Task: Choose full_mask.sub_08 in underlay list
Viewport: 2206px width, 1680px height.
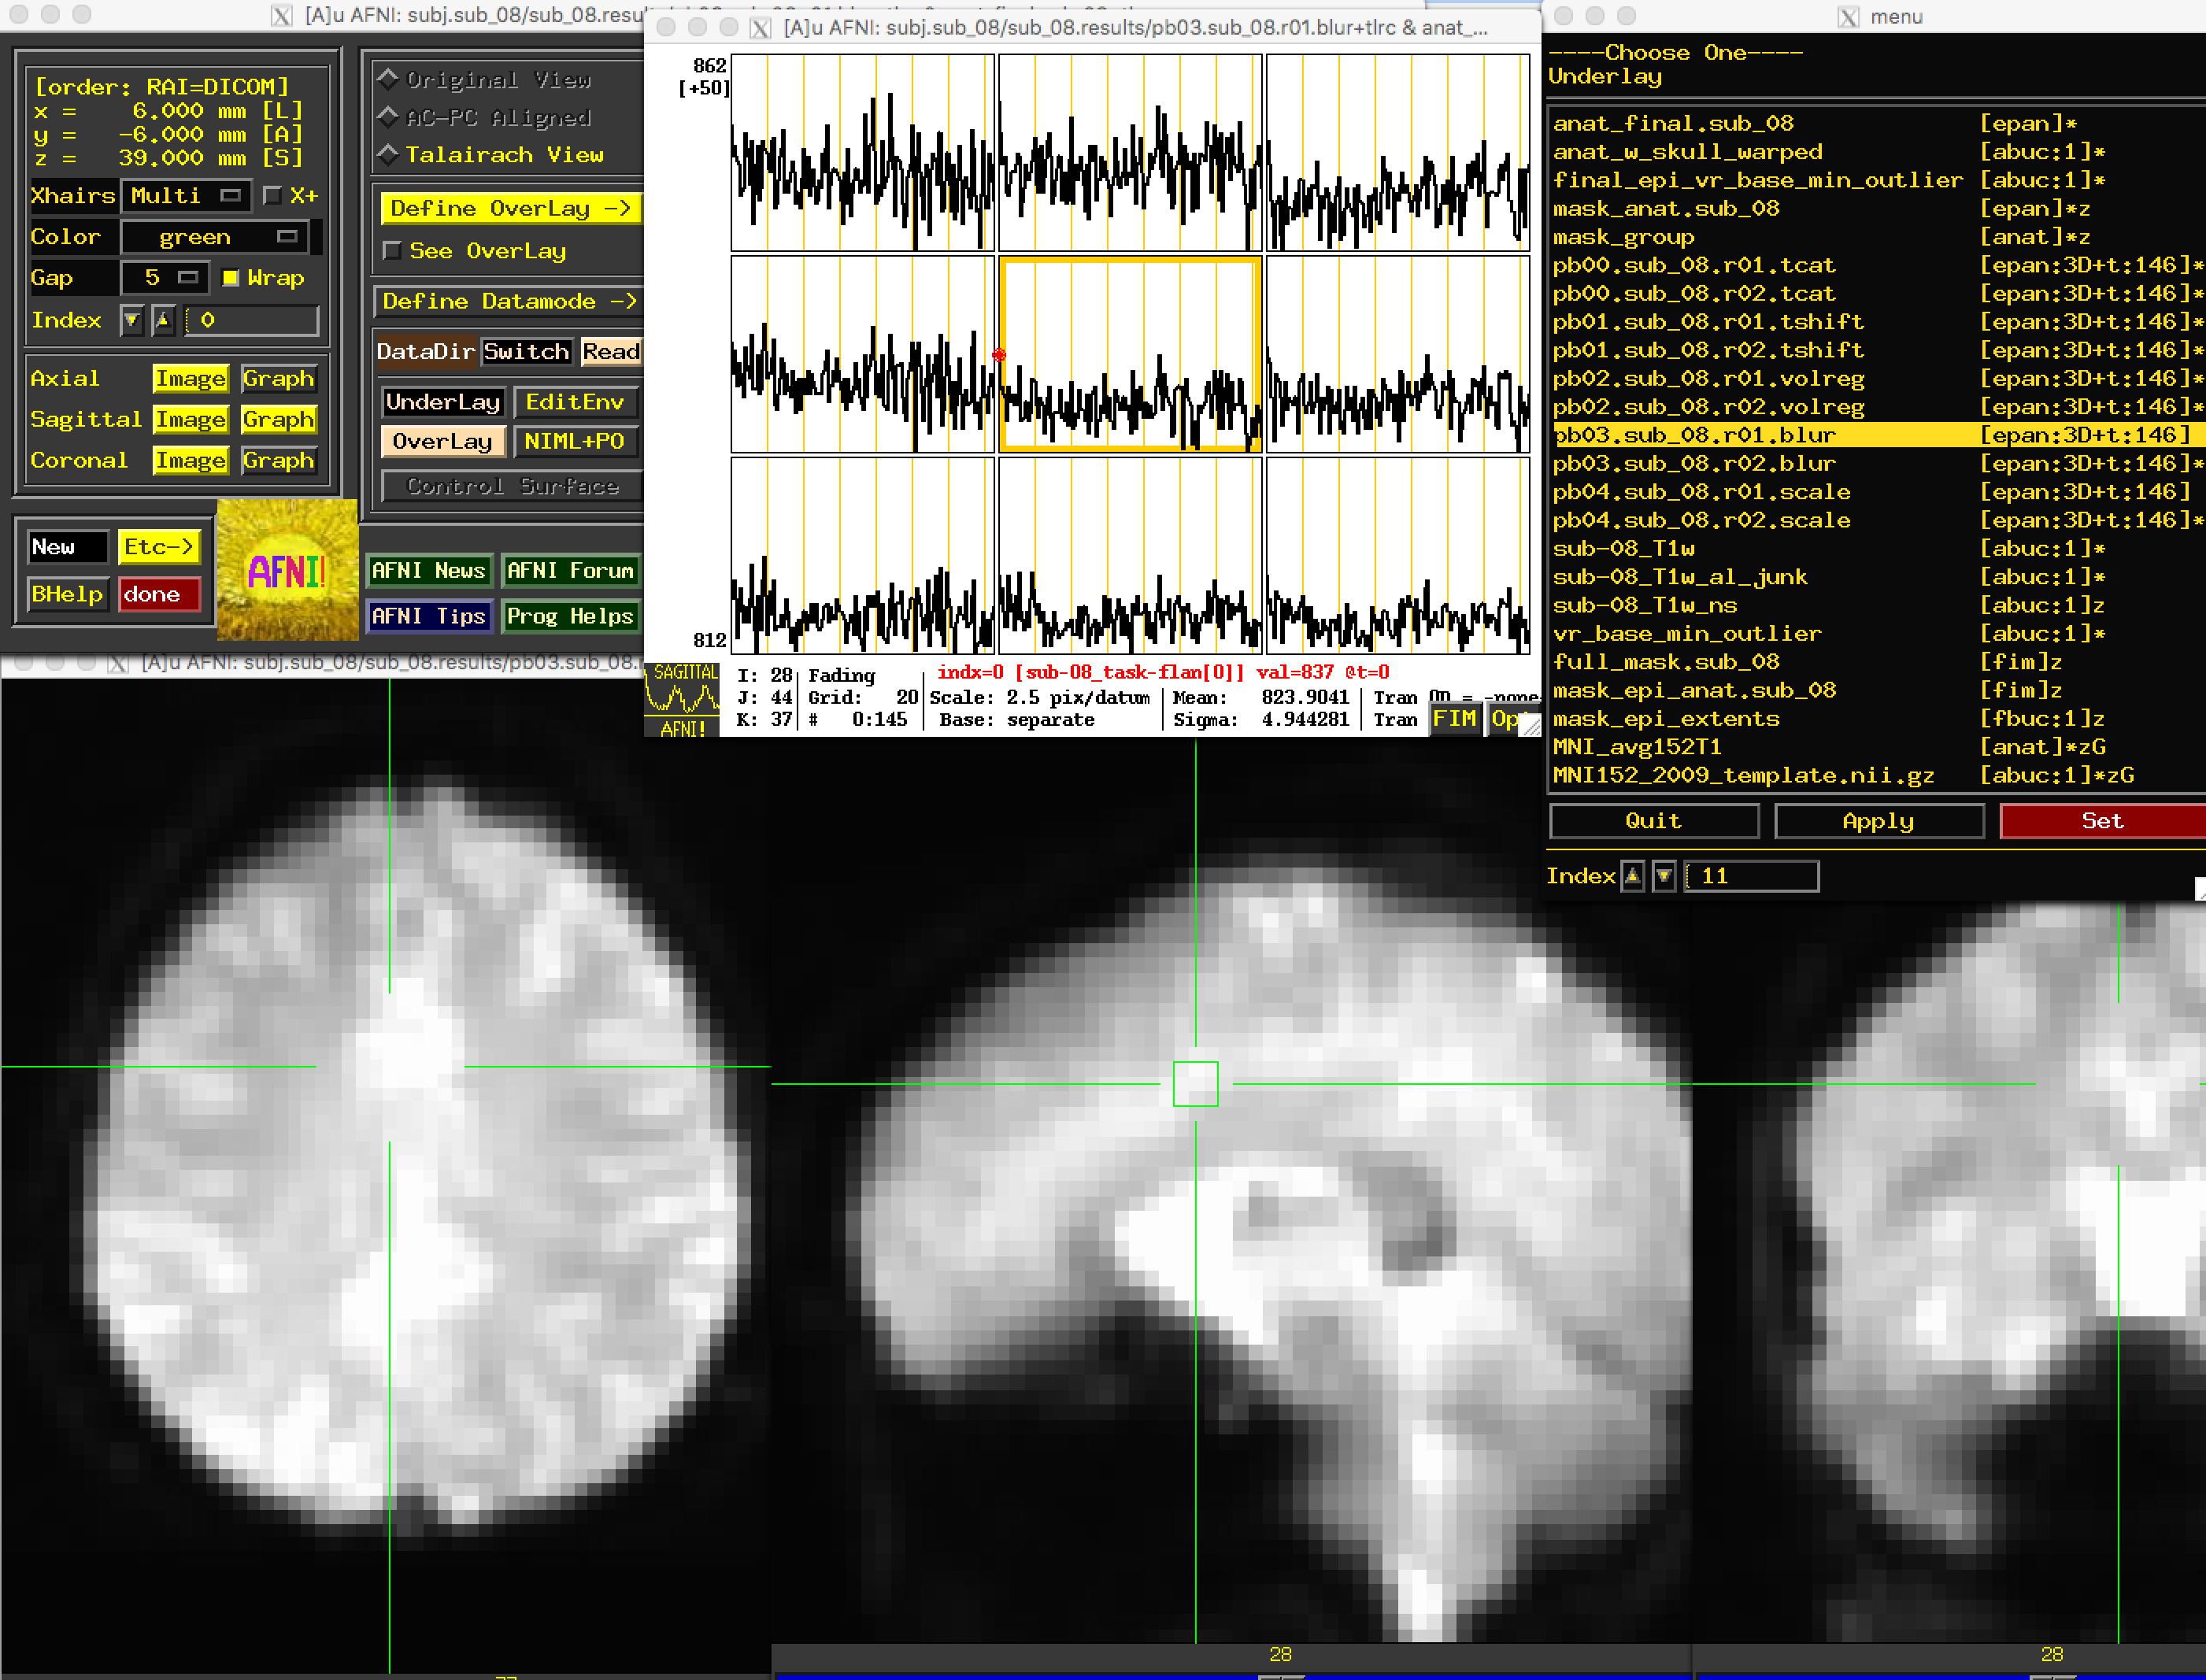Action: click(1877, 662)
